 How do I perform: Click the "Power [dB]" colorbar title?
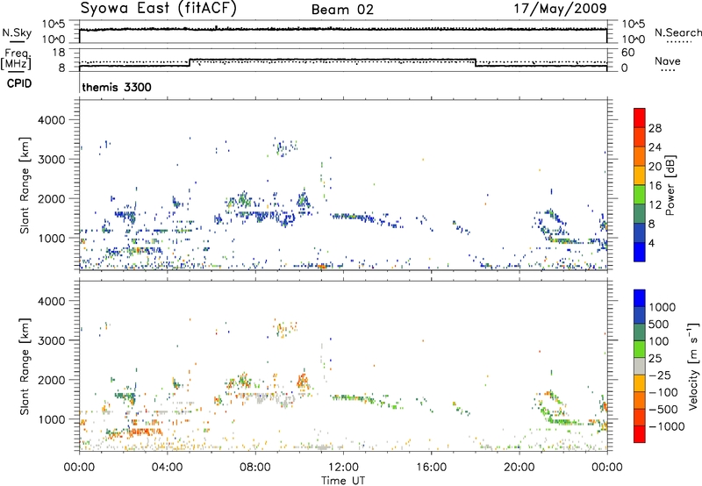click(x=670, y=185)
